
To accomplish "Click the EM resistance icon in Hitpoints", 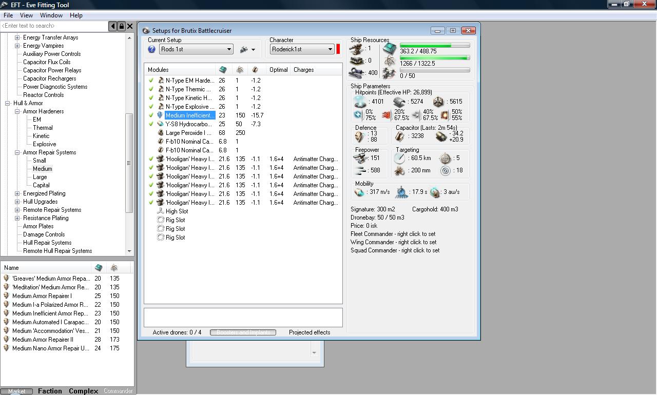I will [x=358, y=115].
